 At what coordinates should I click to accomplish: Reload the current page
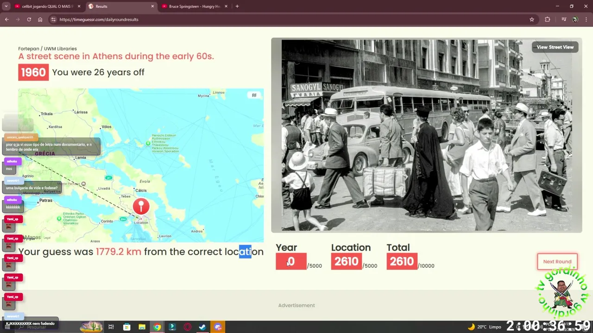[x=29, y=19]
